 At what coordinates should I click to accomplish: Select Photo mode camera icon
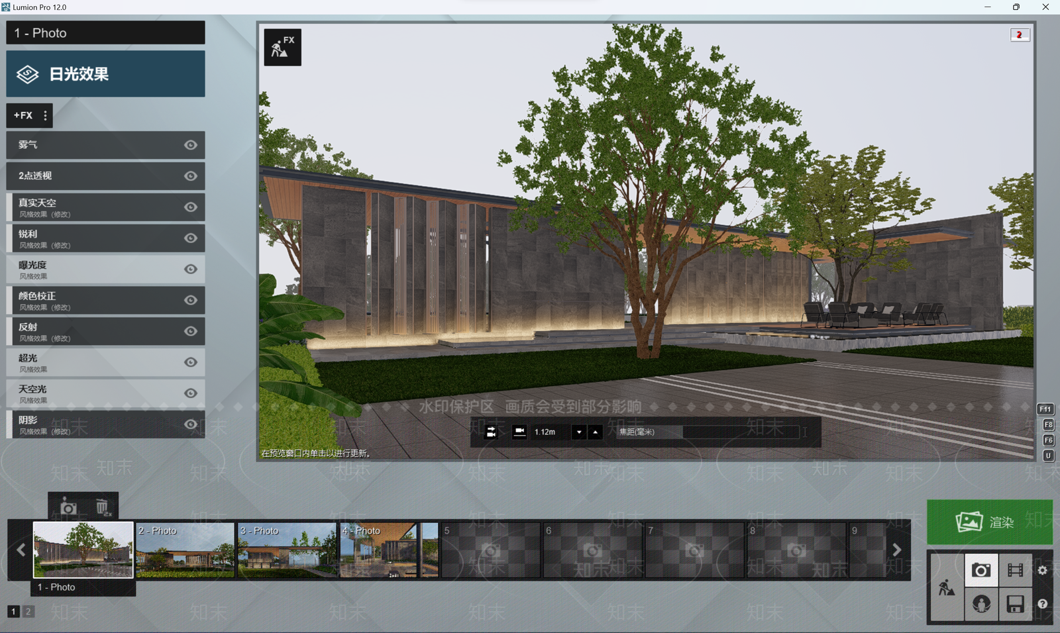click(981, 570)
